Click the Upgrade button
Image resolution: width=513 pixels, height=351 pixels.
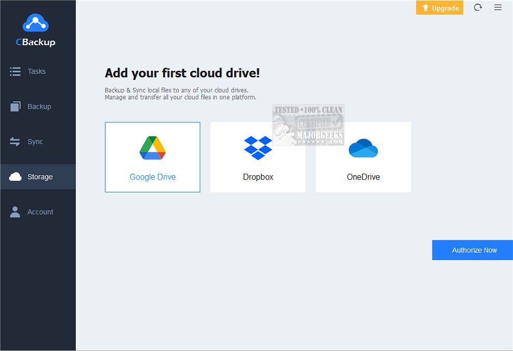[x=439, y=7]
